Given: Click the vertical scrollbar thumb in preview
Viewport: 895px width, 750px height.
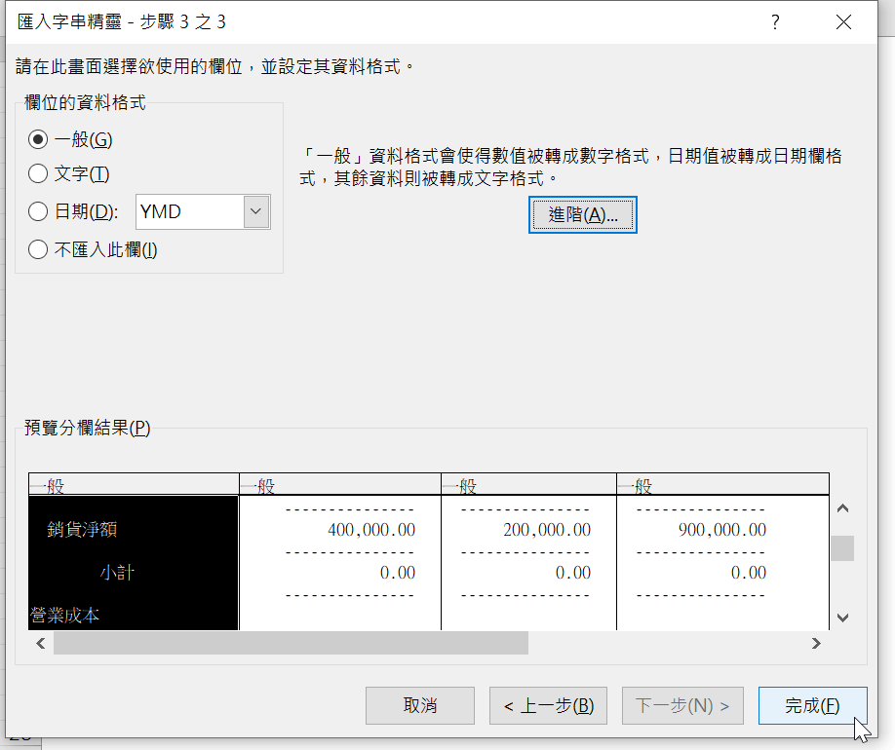Looking at the screenshot, I should click(x=842, y=548).
